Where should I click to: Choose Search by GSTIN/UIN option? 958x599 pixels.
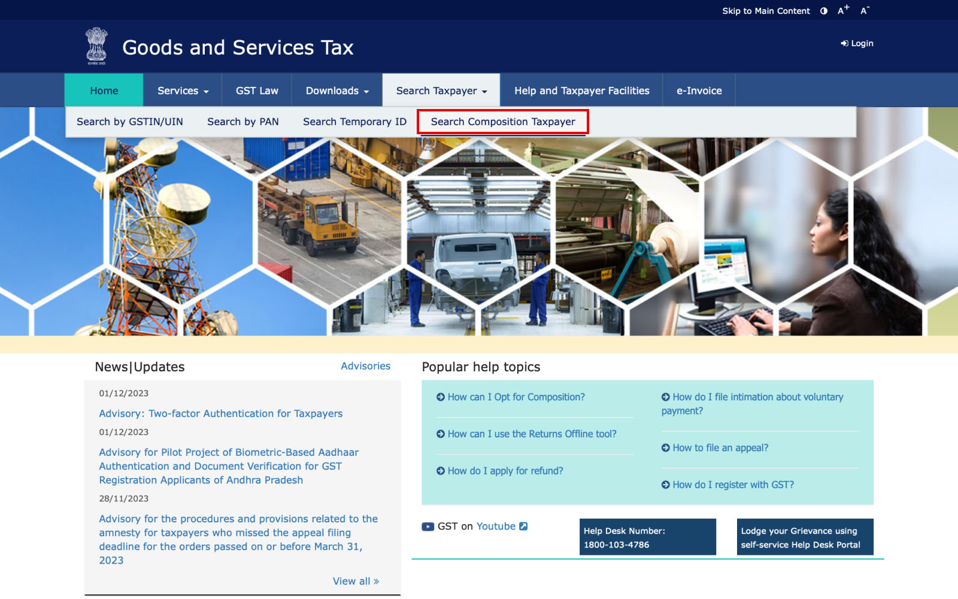coord(130,122)
